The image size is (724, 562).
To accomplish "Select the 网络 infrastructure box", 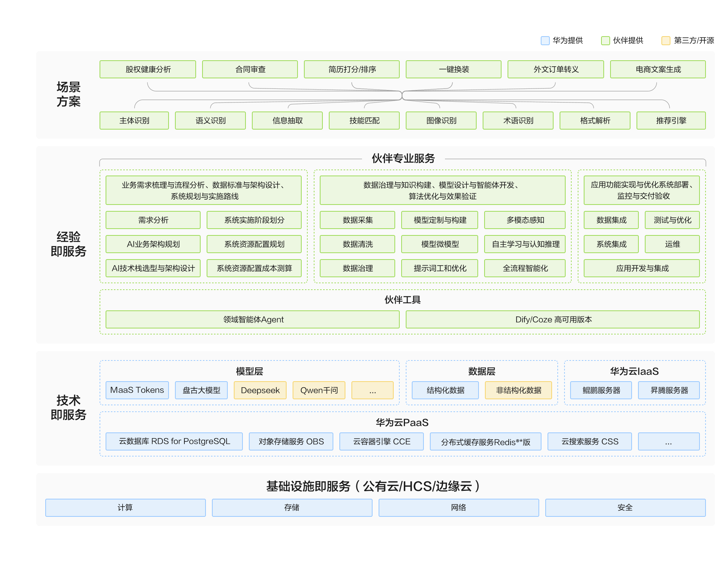I will click(459, 508).
